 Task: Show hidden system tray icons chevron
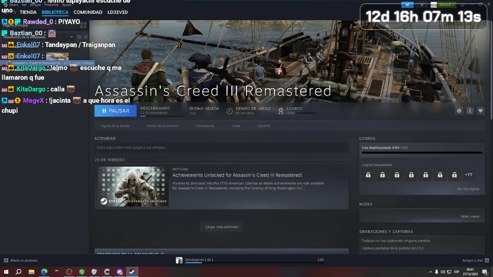click(430, 272)
